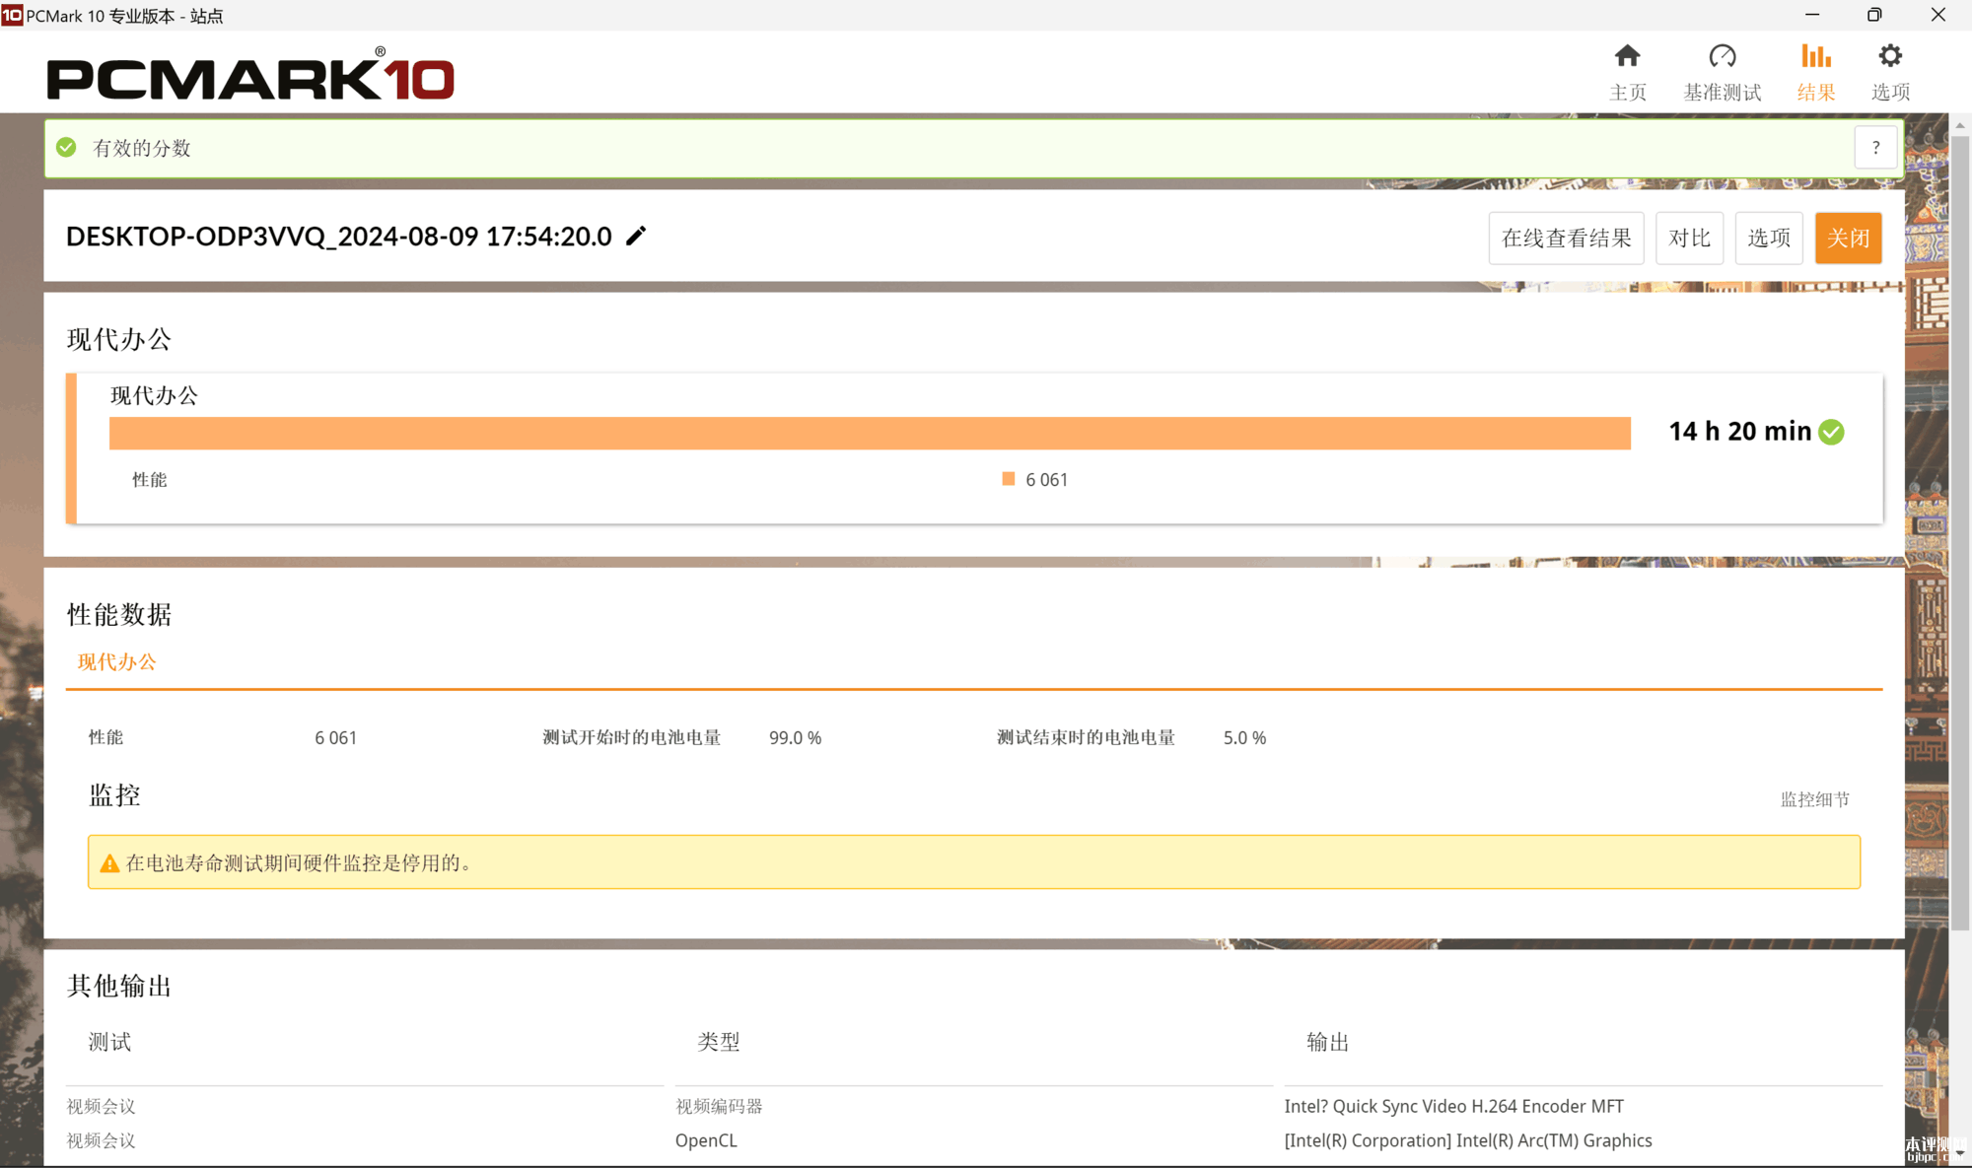Screen dimensions: 1972x1168
Task: Click the pencil icon to rename result
Action: (x=636, y=236)
